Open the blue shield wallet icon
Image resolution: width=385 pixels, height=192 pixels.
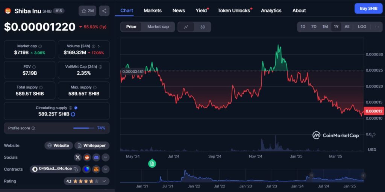coord(86,169)
